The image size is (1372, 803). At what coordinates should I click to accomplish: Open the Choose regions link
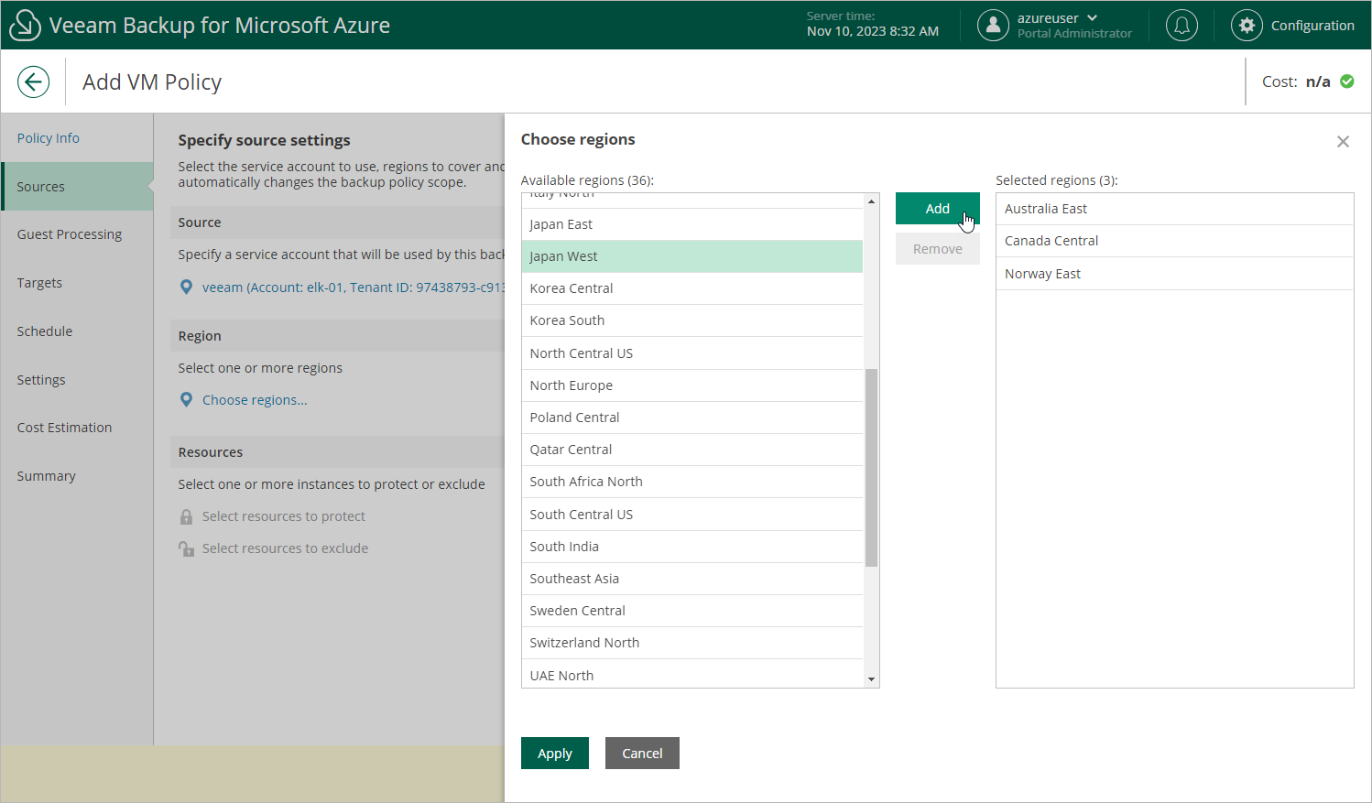pyautogui.click(x=255, y=400)
